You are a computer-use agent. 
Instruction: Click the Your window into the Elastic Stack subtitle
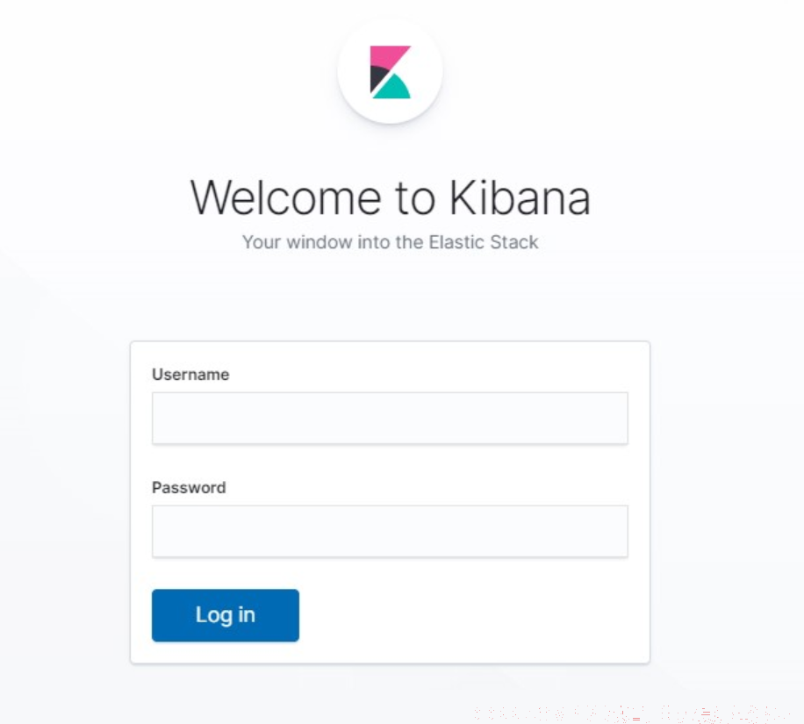pos(391,242)
